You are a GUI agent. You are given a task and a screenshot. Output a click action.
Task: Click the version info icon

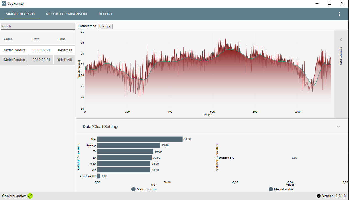319,196
